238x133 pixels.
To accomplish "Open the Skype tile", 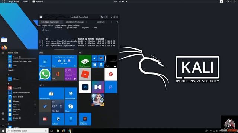I will point(71,106).
